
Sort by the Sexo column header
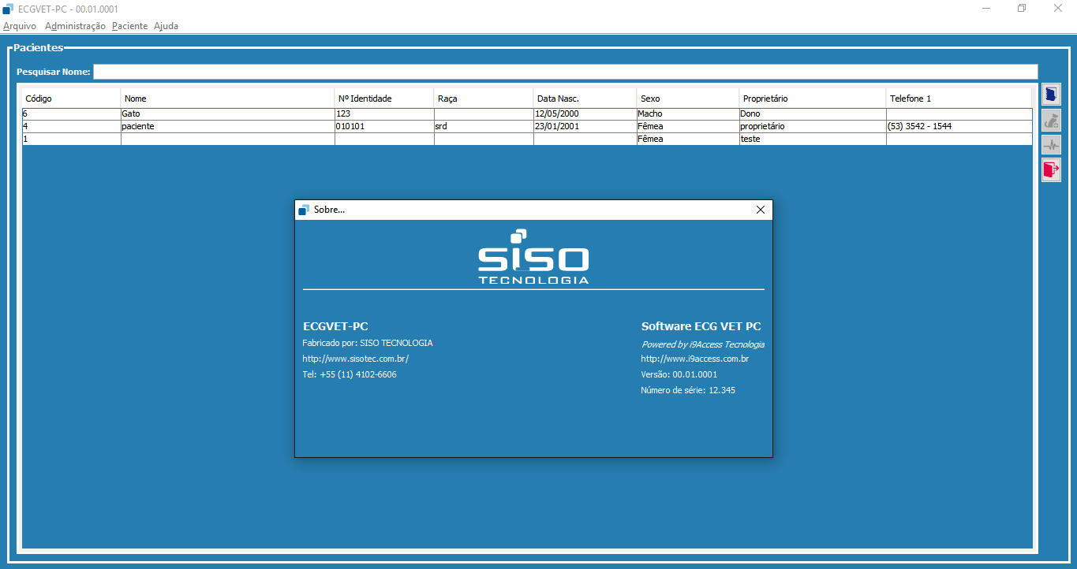687,99
